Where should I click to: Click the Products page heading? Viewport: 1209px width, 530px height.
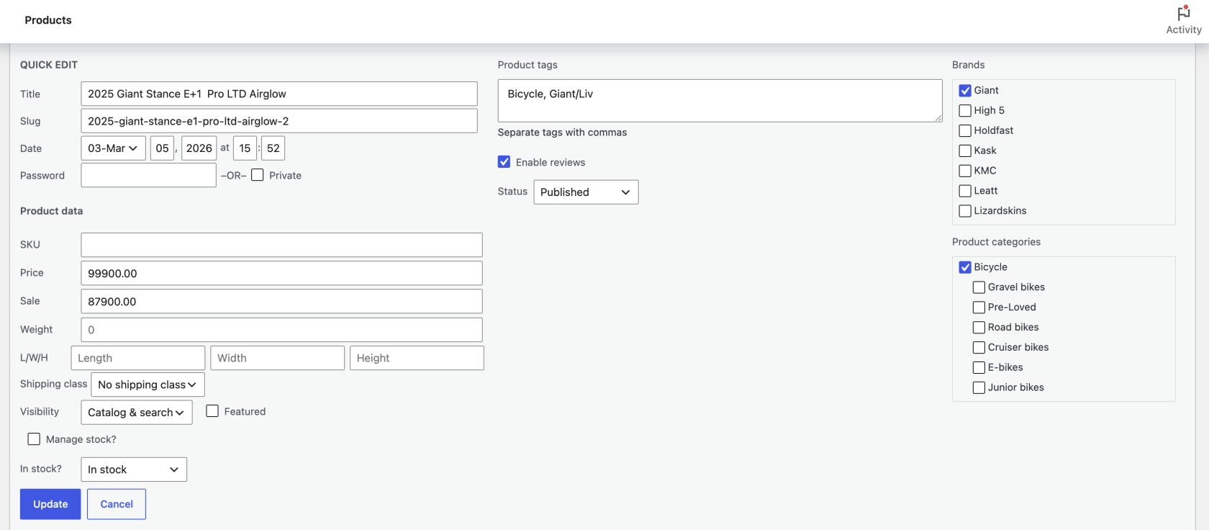pyautogui.click(x=48, y=20)
